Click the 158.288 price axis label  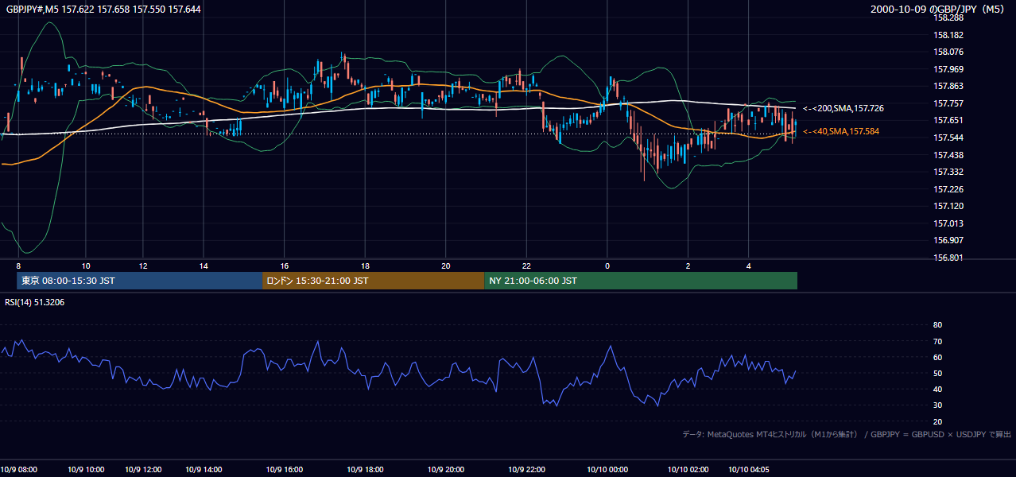pyautogui.click(x=948, y=17)
